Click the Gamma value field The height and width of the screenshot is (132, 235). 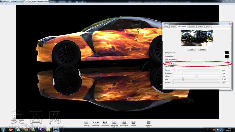coord(225,70)
